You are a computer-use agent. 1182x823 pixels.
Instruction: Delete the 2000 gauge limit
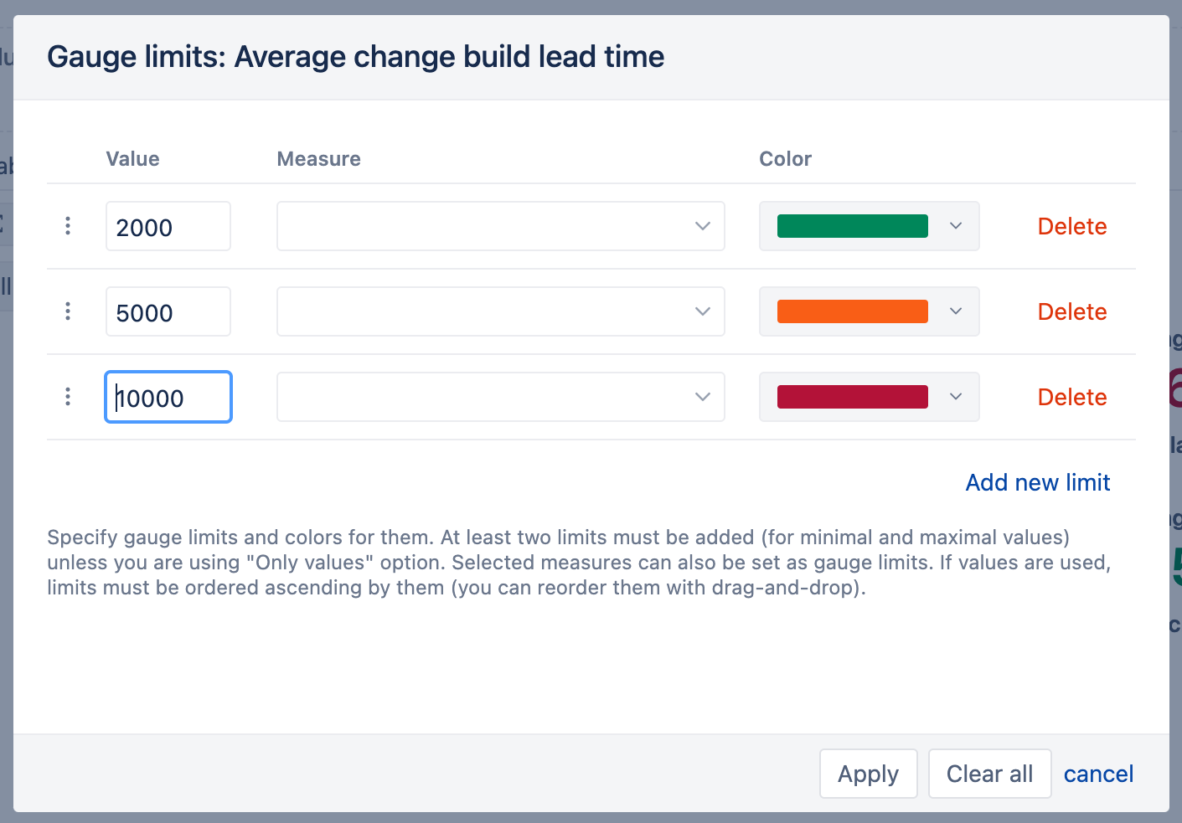tap(1071, 226)
